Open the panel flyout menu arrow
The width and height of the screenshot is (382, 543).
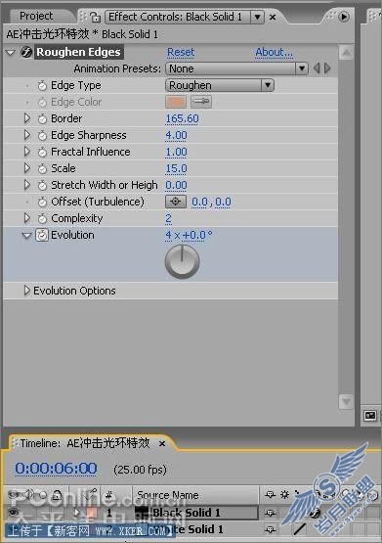coord(344,17)
